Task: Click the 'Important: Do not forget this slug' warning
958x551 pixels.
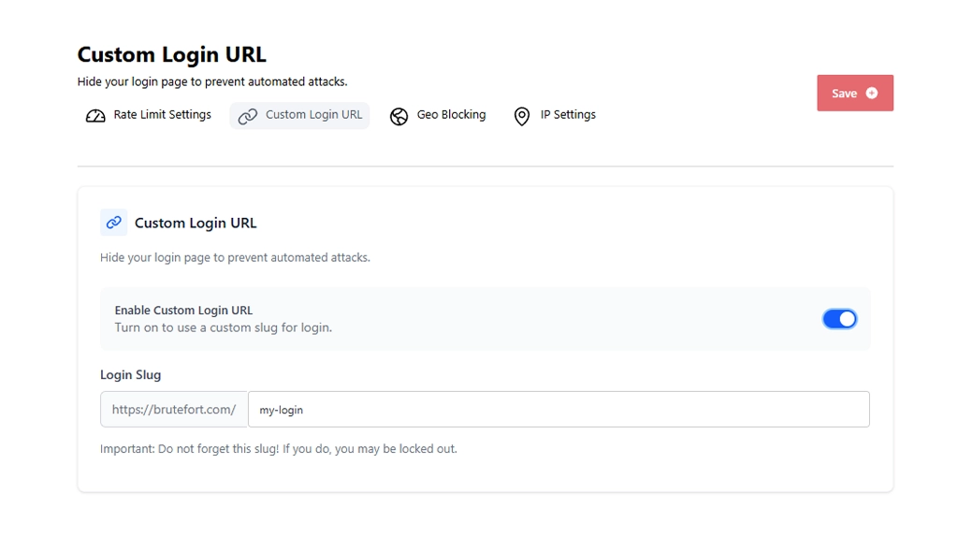Action: [x=279, y=448]
